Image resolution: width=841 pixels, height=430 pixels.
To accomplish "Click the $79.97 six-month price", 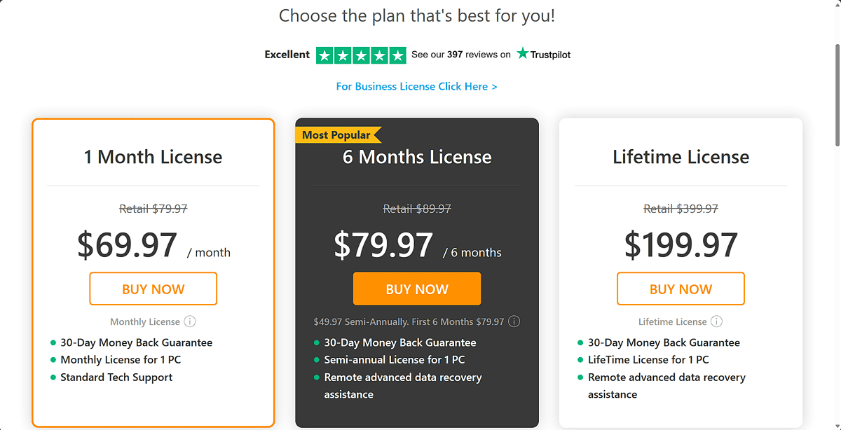I will tap(383, 245).
